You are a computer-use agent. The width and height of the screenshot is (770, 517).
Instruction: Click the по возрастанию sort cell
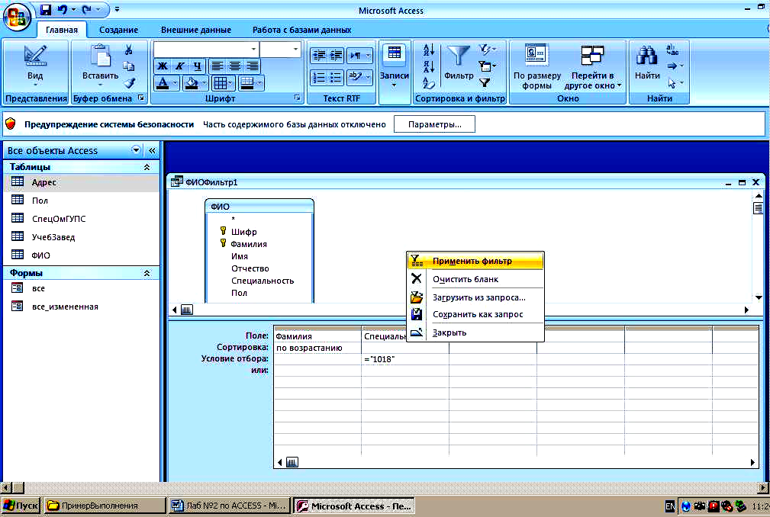click(x=317, y=348)
